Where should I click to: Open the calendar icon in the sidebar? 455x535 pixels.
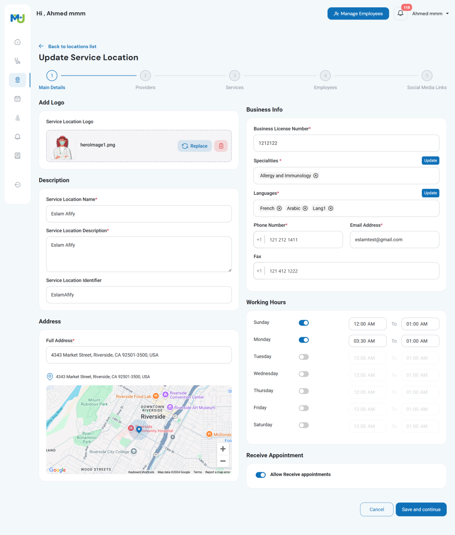tap(17, 99)
